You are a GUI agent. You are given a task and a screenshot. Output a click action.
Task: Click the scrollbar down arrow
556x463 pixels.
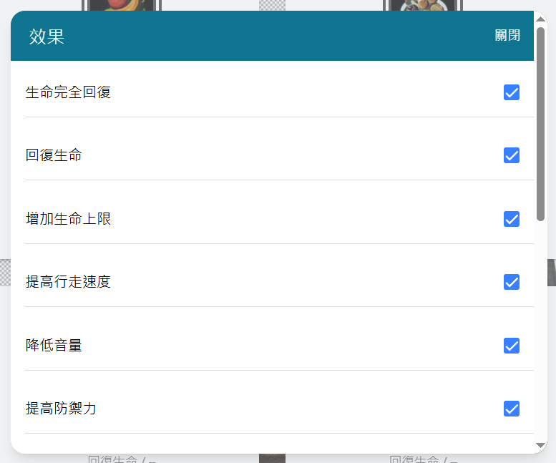click(540, 445)
